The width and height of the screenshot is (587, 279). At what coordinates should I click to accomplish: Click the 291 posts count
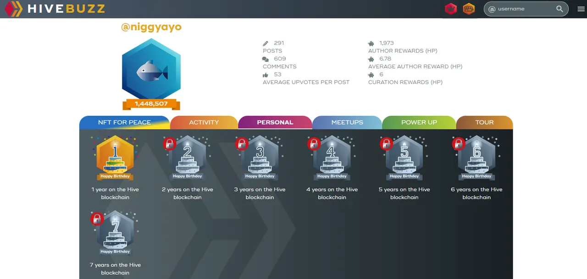point(279,43)
